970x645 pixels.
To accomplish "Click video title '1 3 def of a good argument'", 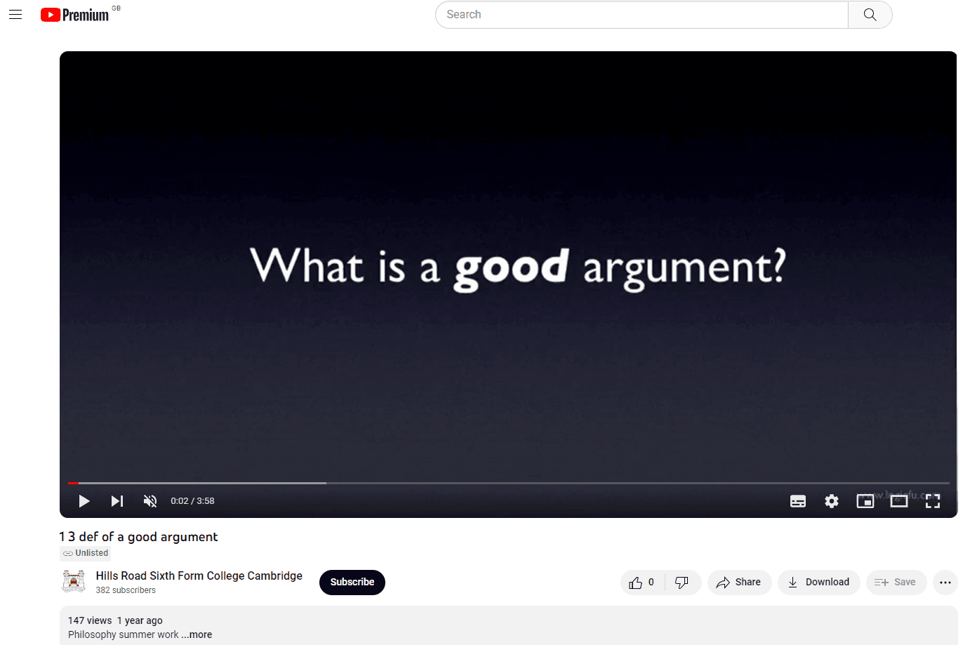I will point(138,537).
